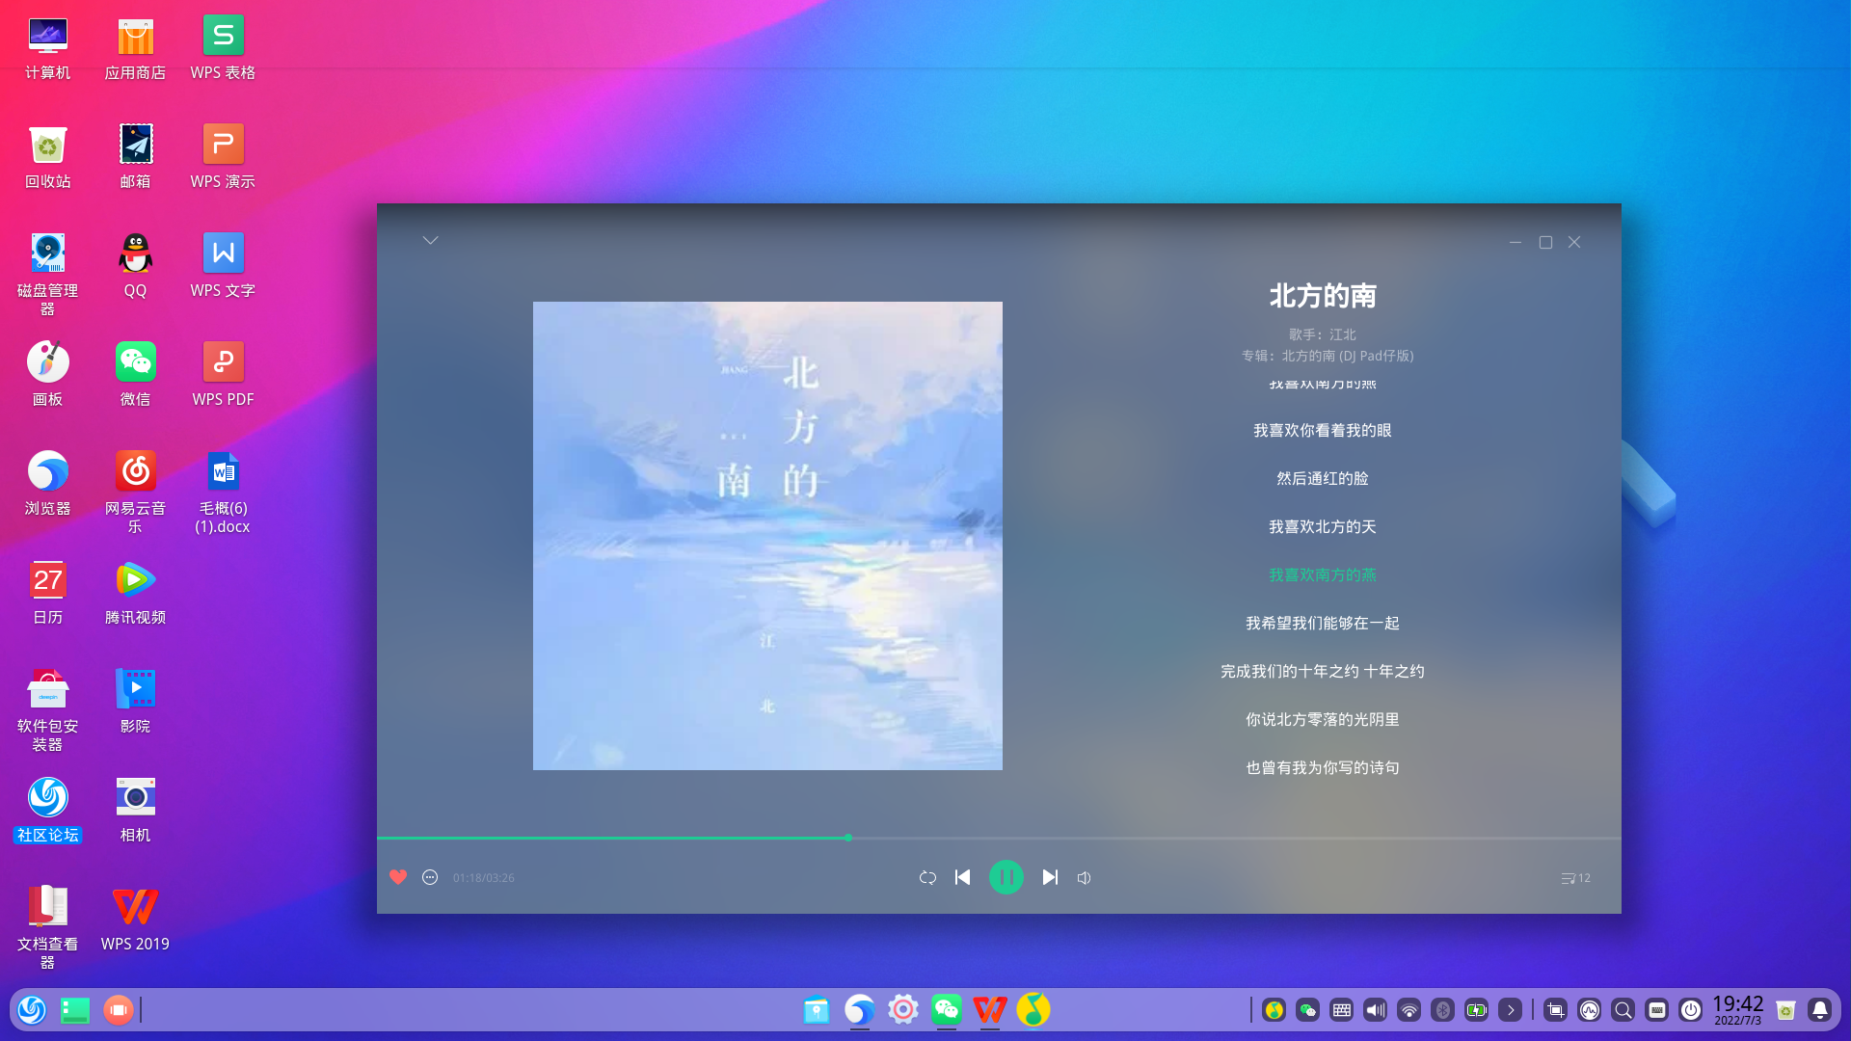Open 网易云音乐 from the desktop
The width and height of the screenshot is (1851, 1041).
[135, 472]
